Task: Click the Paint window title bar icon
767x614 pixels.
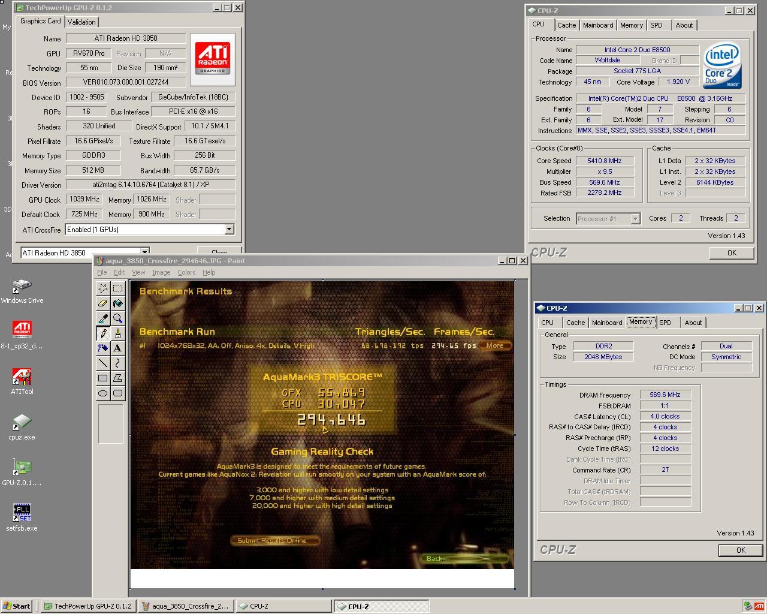Action: click(99, 261)
